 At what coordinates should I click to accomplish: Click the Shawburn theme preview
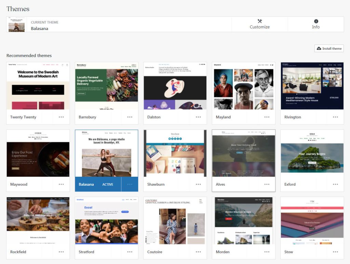175,153
